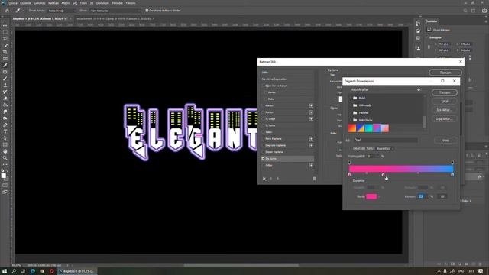Click İptal in the gradient editor
The height and width of the screenshot is (275, 489).
[x=445, y=102]
